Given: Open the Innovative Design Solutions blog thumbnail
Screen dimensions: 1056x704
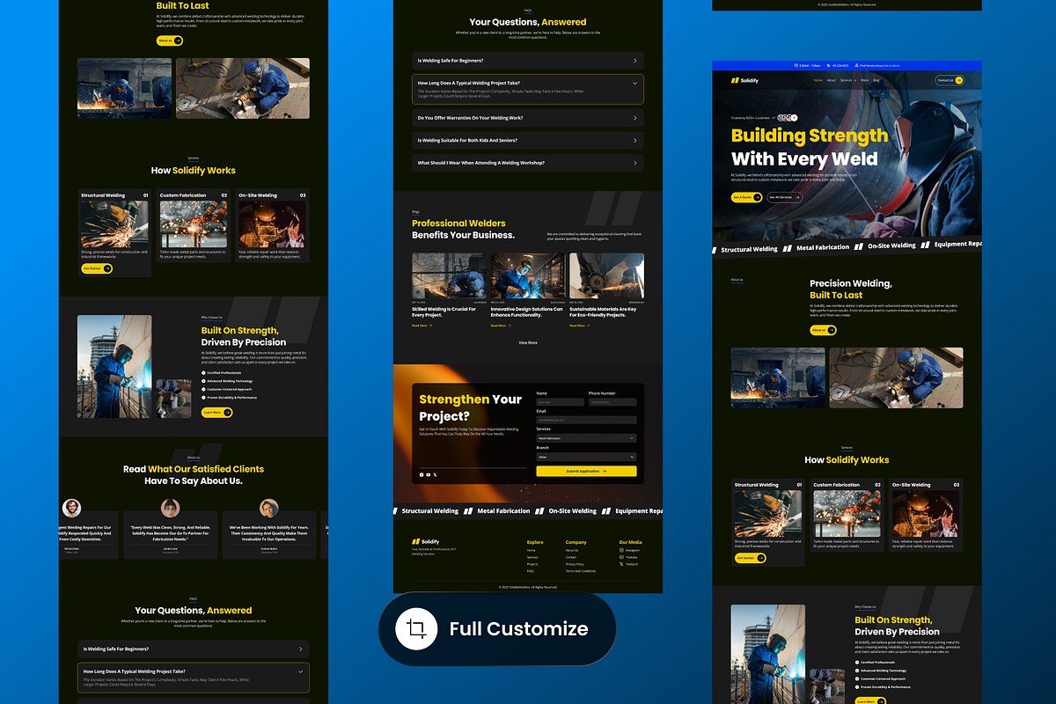Looking at the screenshot, I should point(528,276).
